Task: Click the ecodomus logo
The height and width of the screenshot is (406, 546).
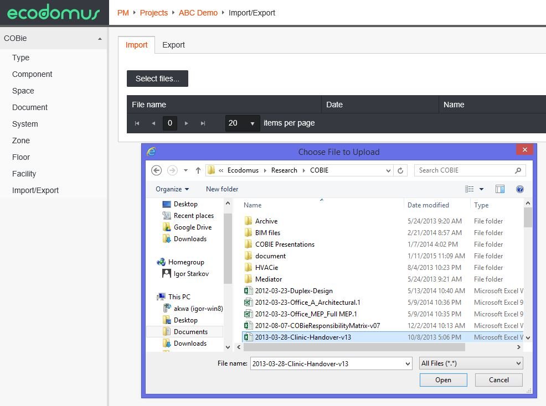Action: click(53, 12)
